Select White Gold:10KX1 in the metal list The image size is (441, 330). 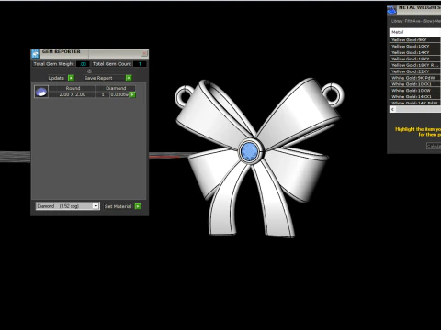tap(415, 84)
